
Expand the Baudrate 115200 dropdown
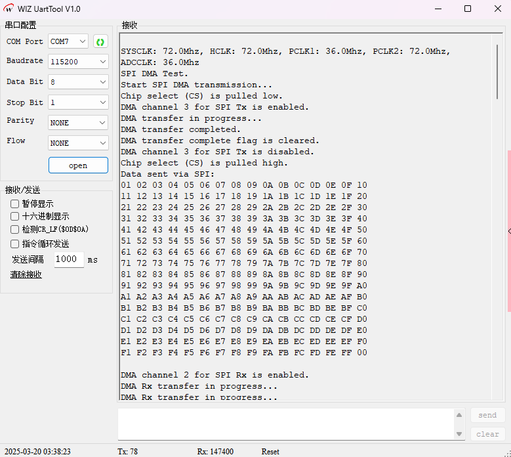coord(78,62)
